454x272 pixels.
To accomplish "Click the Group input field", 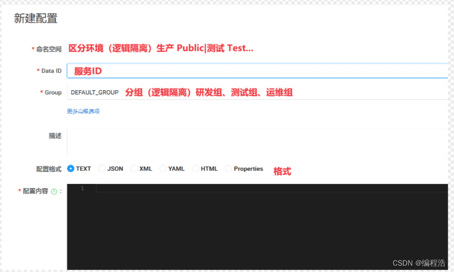I will (257, 93).
